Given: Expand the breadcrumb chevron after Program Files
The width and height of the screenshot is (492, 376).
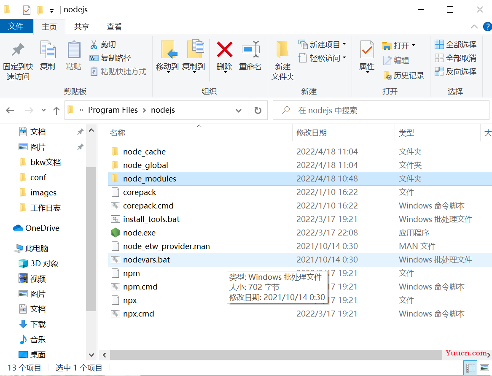Looking at the screenshot, I should 144,110.
